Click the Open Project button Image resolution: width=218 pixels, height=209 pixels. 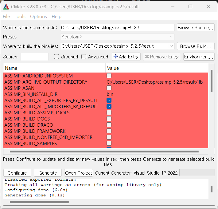click(79, 173)
